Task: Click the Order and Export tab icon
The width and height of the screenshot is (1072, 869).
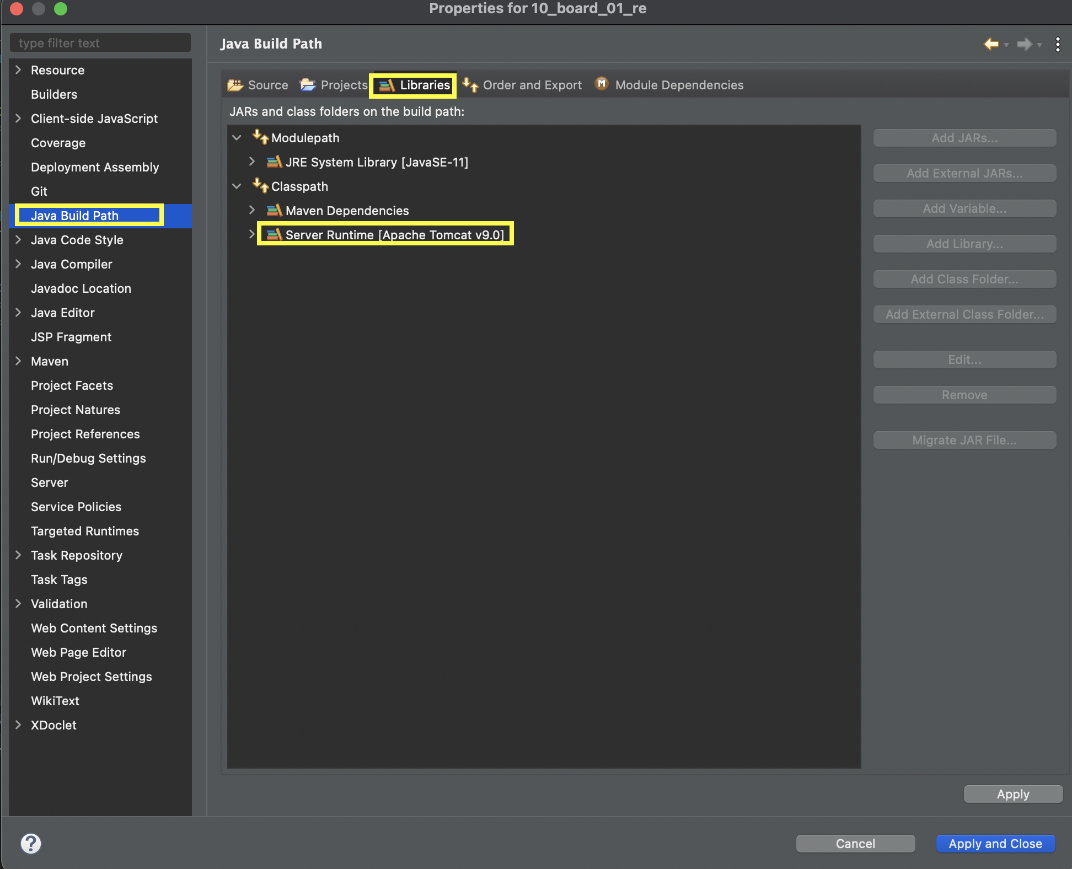Action: tap(470, 84)
